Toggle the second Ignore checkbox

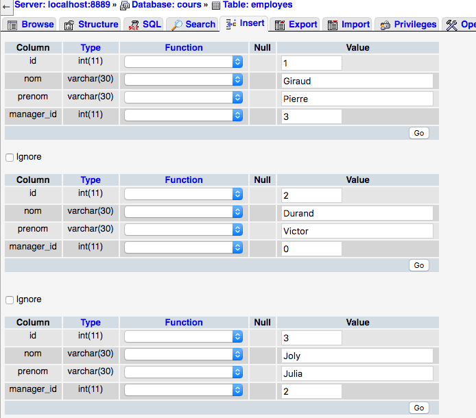click(10, 300)
